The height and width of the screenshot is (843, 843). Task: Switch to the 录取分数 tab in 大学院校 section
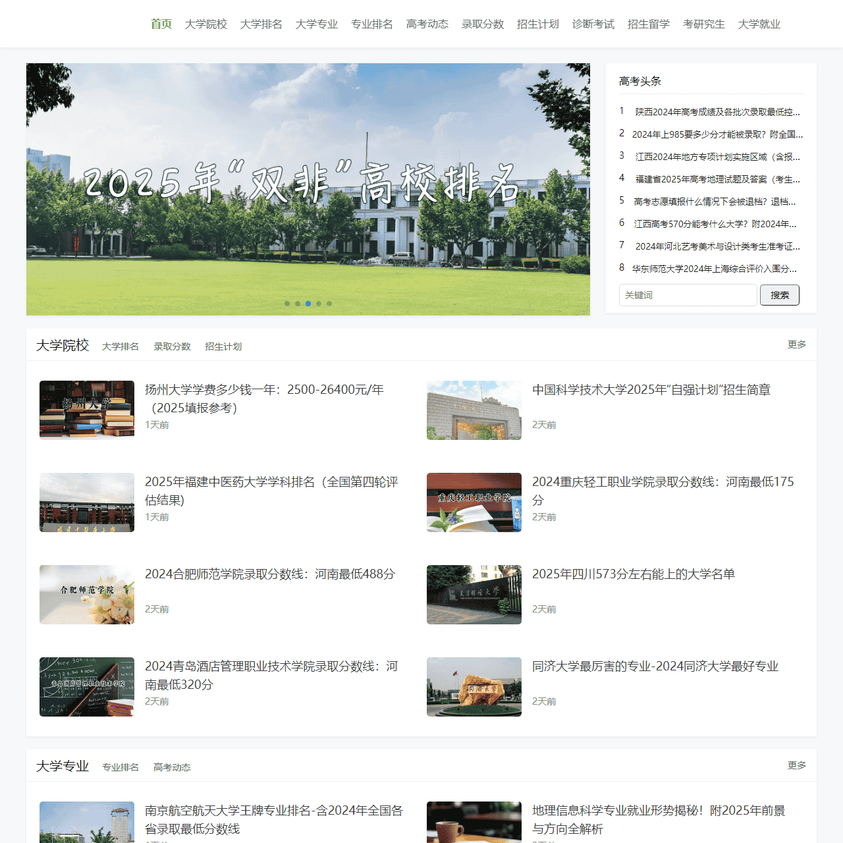pyautogui.click(x=172, y=346)
